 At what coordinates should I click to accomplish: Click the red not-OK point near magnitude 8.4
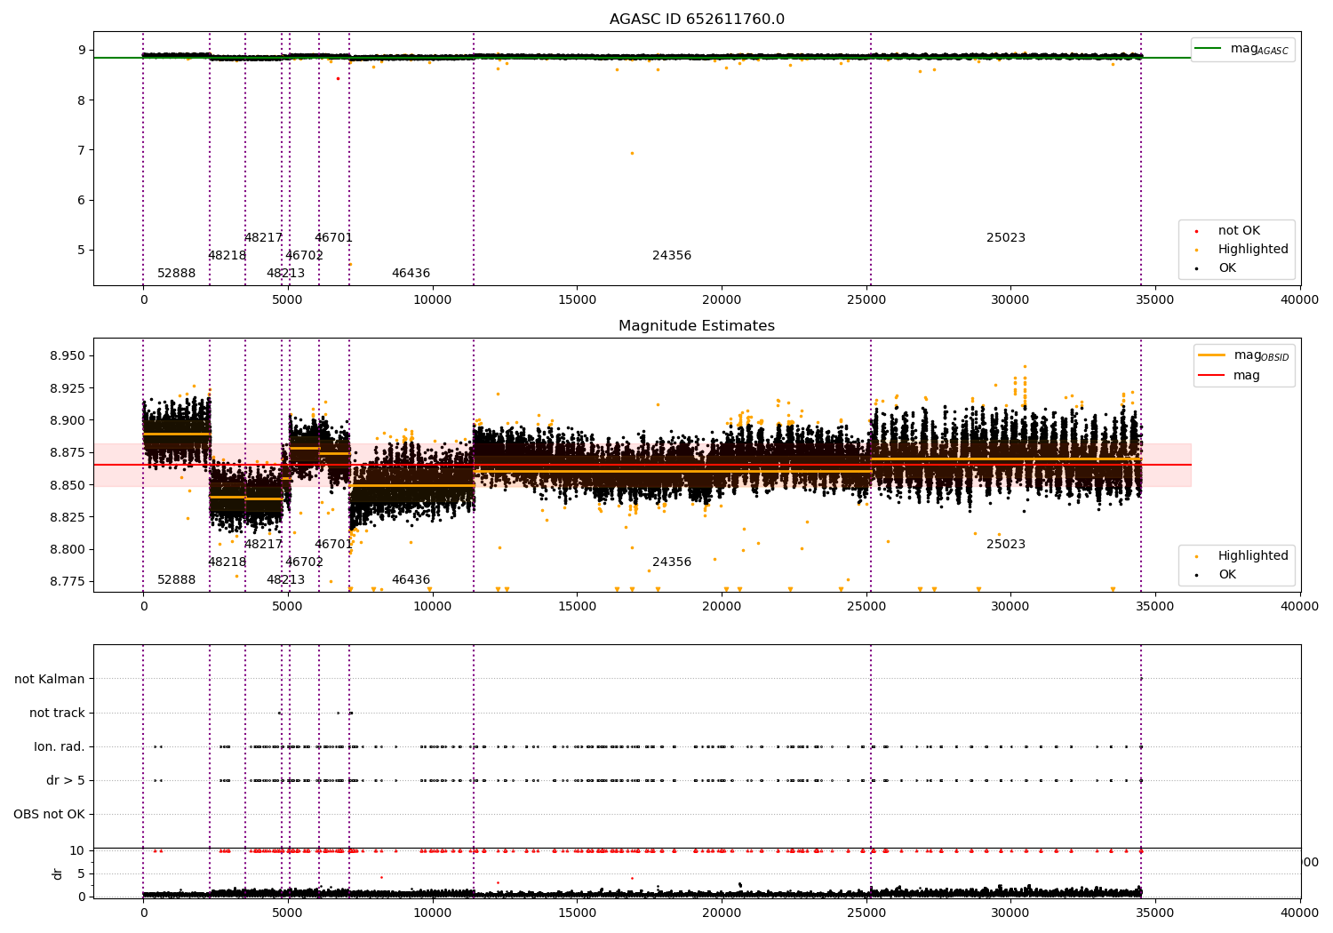click(x=338, y=78)
